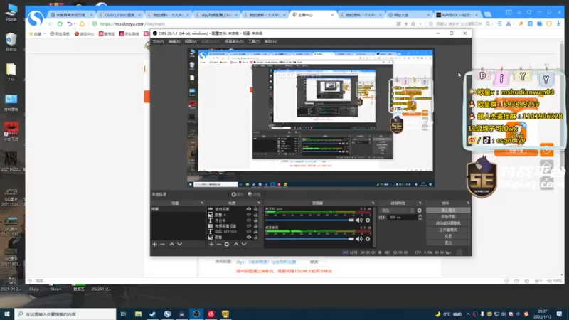This screenshot has width=569, height=320.
Task: Remove selected source with minus icon
Action: 219,245
